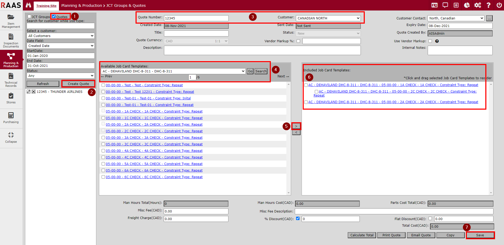Enable the Use Vendor Markup checkbox

point(430,41)
